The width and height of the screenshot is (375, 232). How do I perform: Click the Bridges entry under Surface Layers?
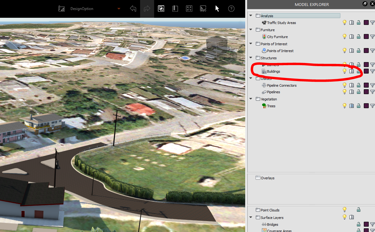pyautogui.click(x=272, y=224)
